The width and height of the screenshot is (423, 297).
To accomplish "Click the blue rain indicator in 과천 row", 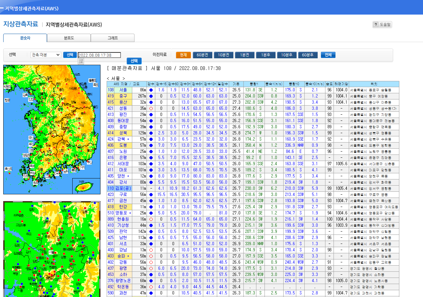I will click(151, 293).
